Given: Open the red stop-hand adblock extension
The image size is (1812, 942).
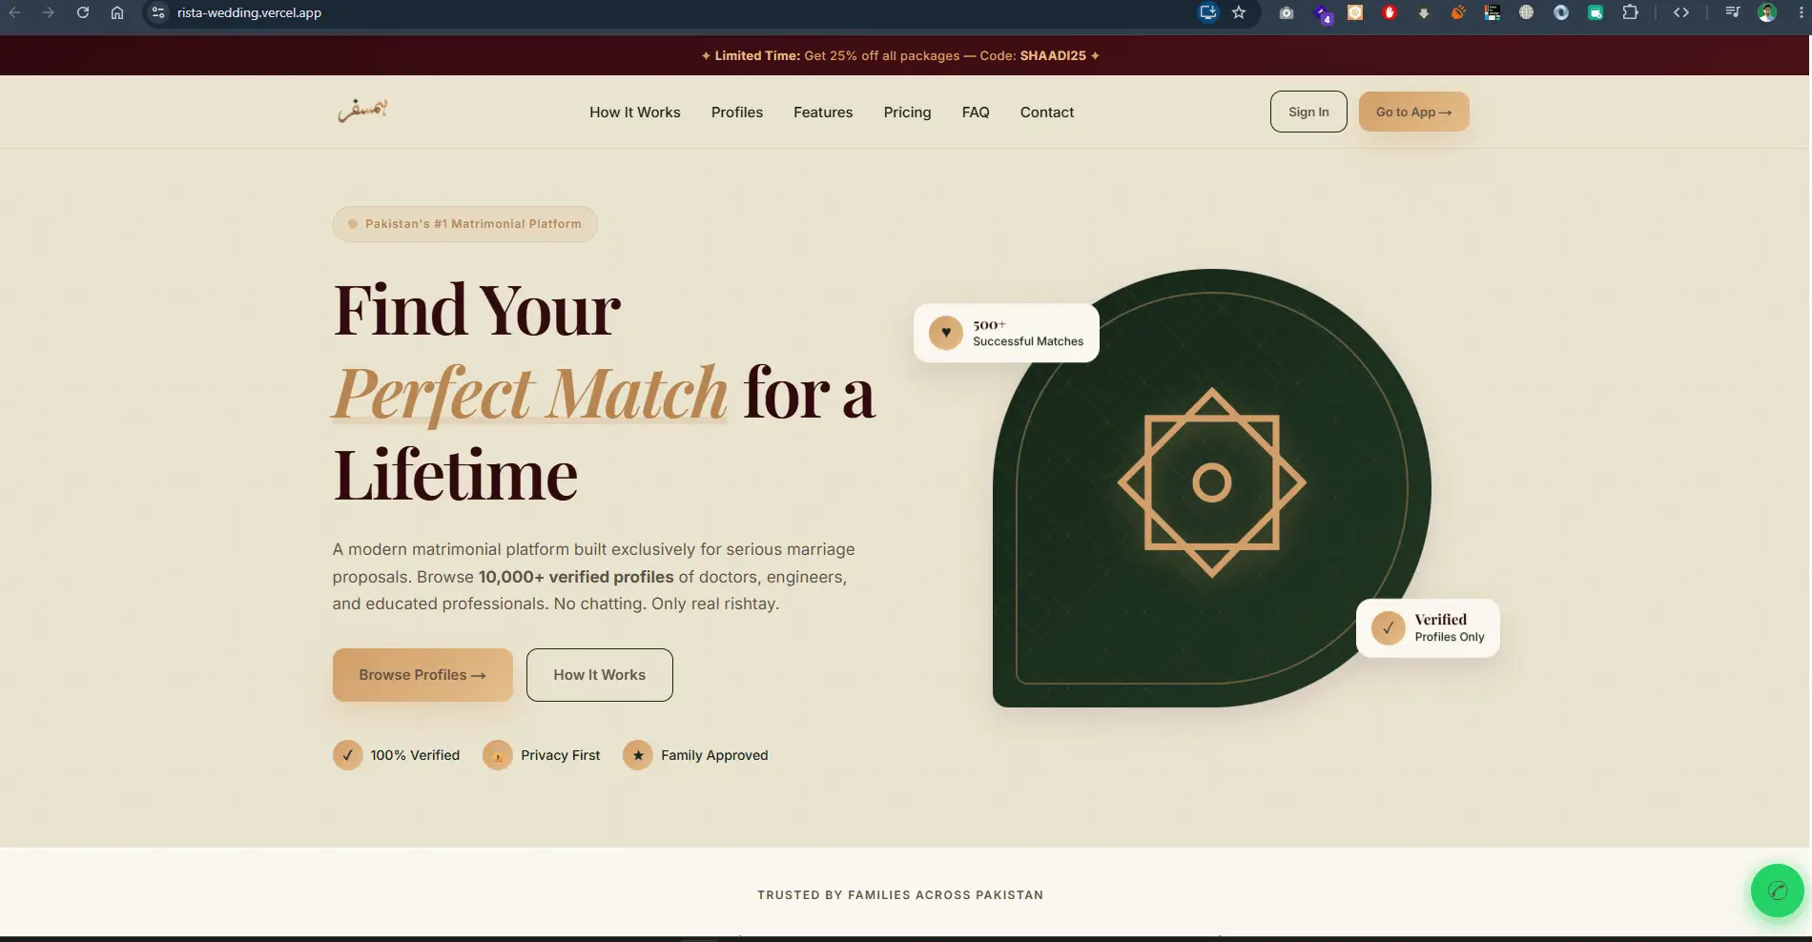Looking at the screenshot, I should [1390, 12].
